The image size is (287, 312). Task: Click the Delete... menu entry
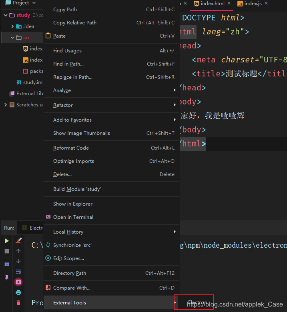coord(112,174)
